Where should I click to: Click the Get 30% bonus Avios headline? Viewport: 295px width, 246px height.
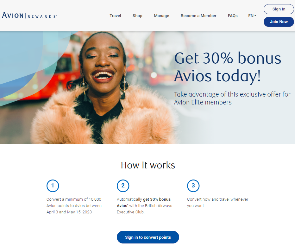tap(228, 67)
